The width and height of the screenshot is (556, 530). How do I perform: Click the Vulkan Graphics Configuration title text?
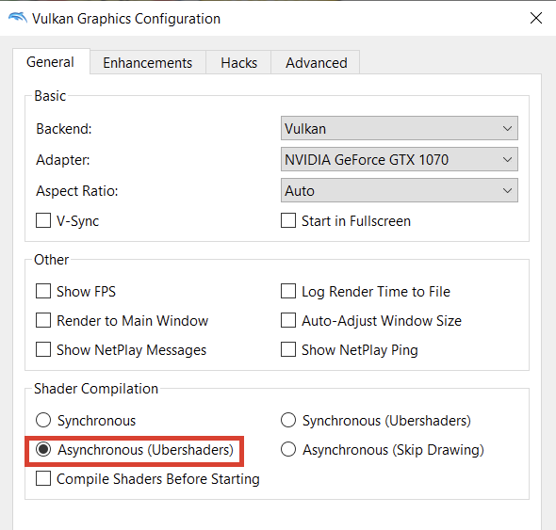click(x=126, y=19)
